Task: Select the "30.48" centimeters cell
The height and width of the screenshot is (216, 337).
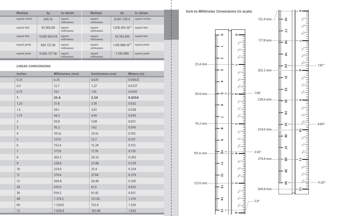Action: point(95,181)
